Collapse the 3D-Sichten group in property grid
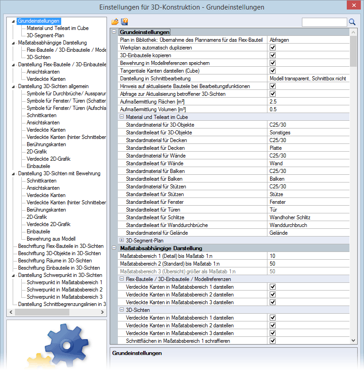The image size is (364, 370). [121, 310]
